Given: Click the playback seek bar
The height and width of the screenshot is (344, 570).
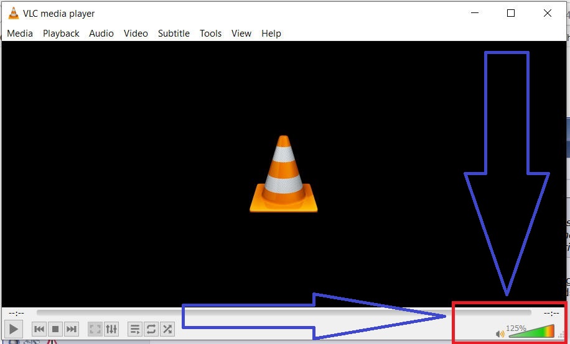Looking at the screenshot, I should 284,312.
